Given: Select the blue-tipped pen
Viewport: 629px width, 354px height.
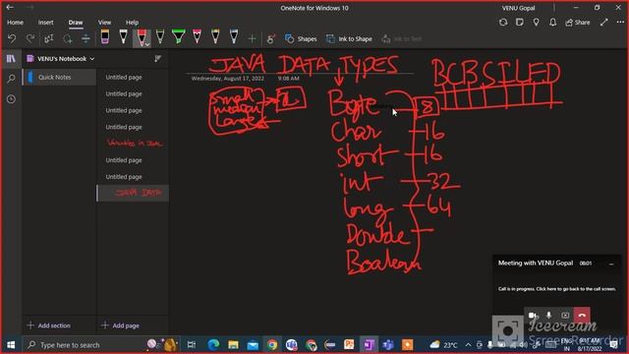Looking at the screenshot, I should point(234,37).
